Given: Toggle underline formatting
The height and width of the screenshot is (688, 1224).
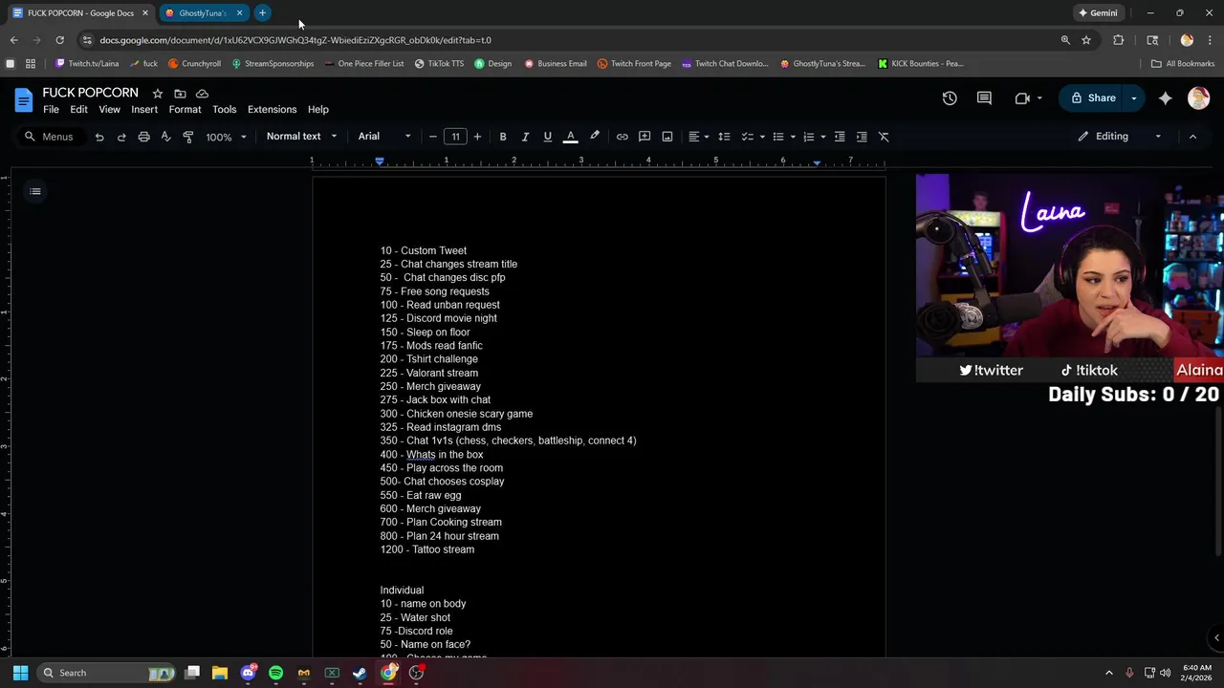Looking at the screenshot, I should click(x=547, y=137).
